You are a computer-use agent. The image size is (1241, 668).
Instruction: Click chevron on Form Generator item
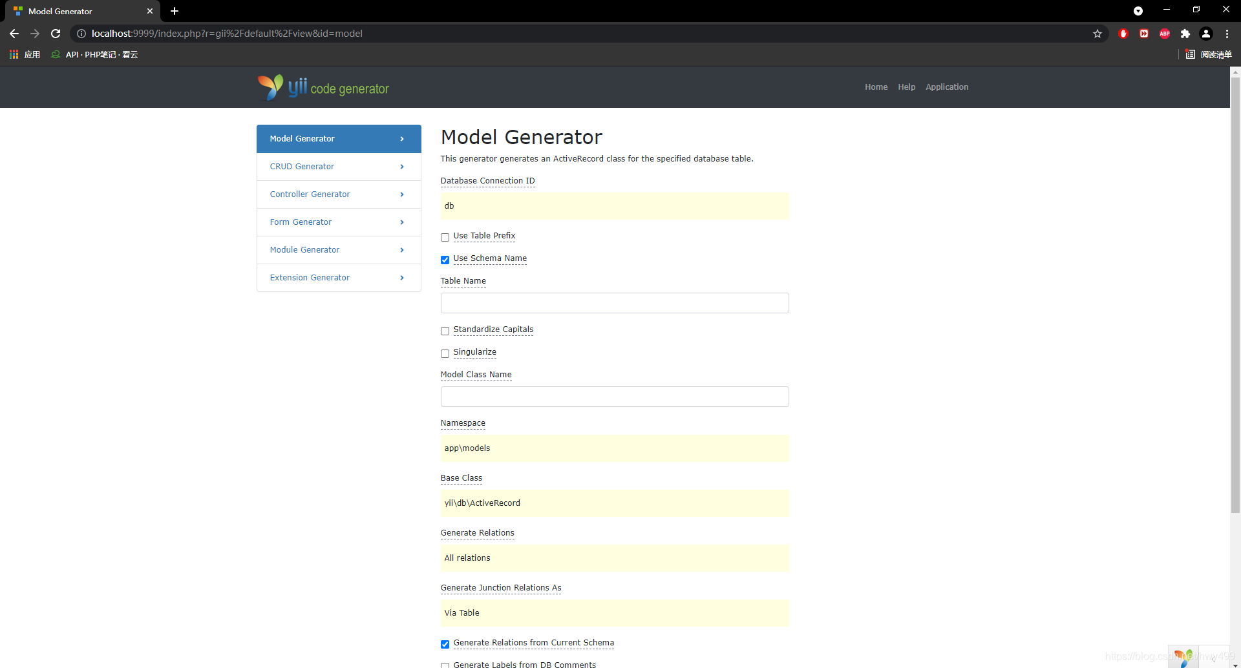pos(402,222)
